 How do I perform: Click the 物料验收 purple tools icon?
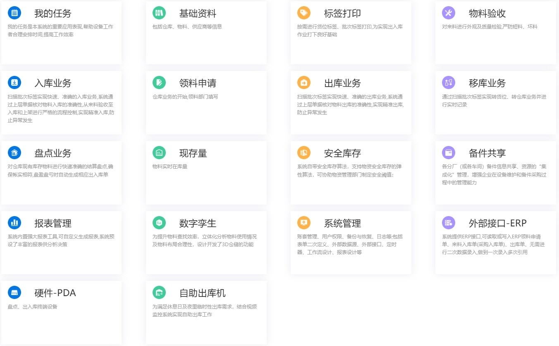449,13
